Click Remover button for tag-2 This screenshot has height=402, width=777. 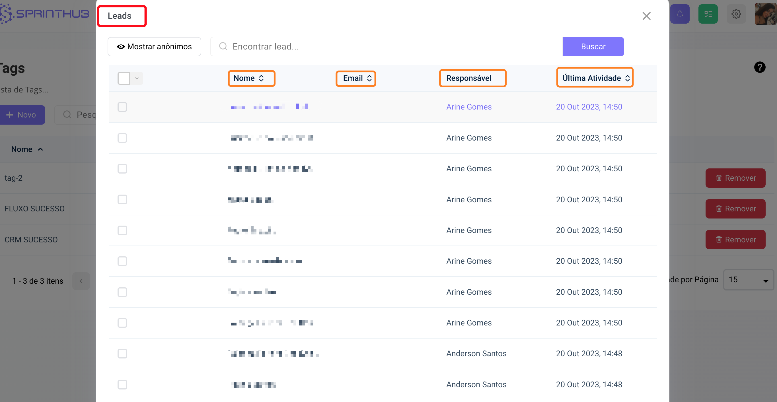(735, 178)
